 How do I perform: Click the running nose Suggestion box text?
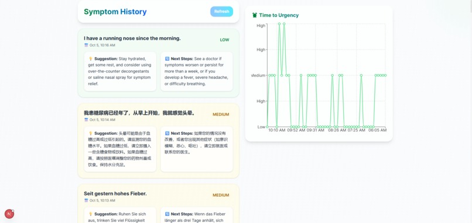(120, 71)
